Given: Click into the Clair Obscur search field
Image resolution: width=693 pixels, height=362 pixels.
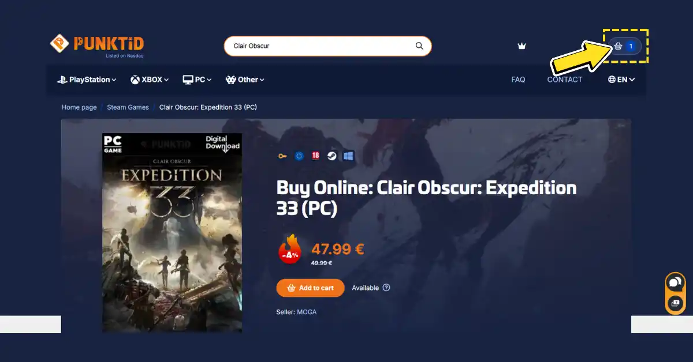Looking at the screenshot, I should [x=327, y=46].
